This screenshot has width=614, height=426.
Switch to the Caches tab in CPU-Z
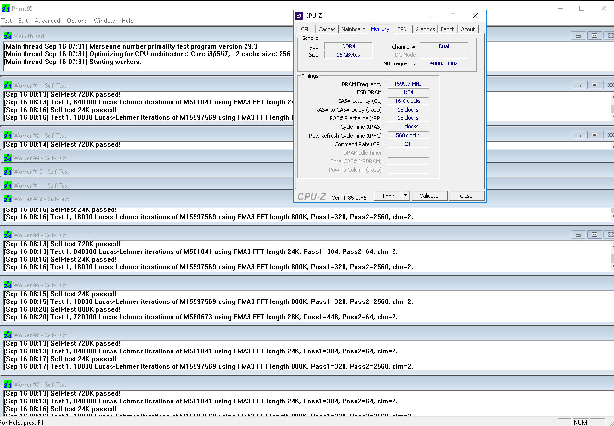(327, 29)
